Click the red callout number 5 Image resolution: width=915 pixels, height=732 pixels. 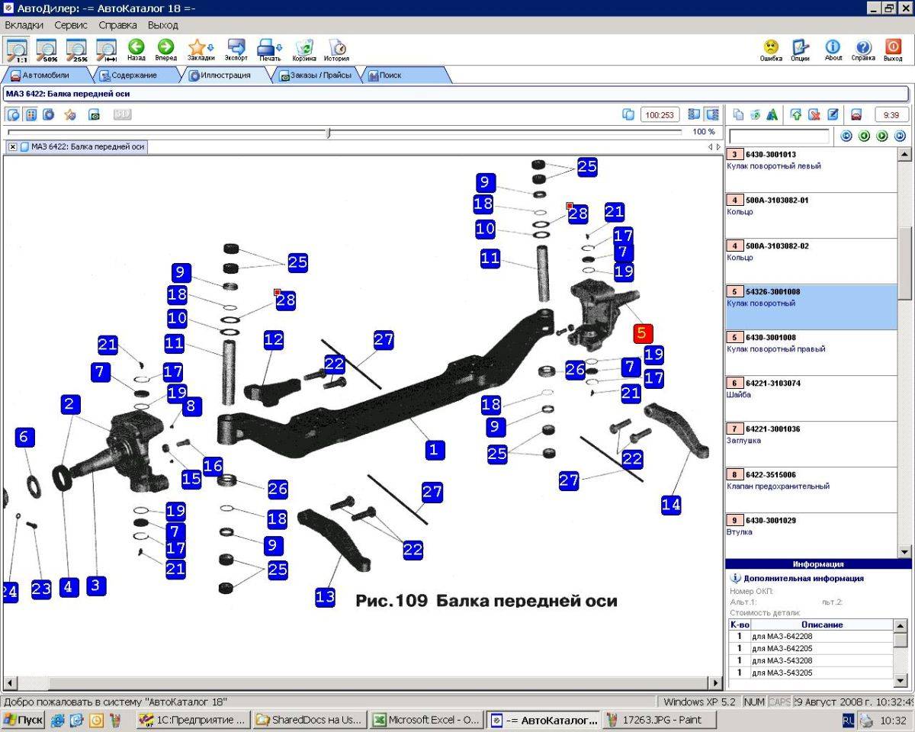point(641,332)
